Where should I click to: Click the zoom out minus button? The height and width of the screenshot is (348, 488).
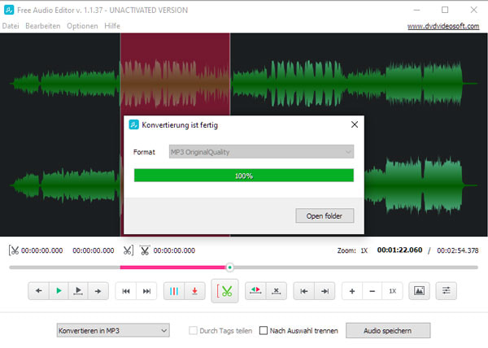[372, 290]
